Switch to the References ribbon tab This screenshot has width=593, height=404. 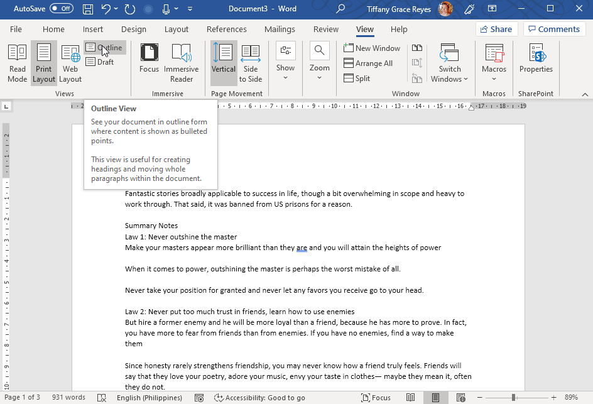click(x=226, y=29)
